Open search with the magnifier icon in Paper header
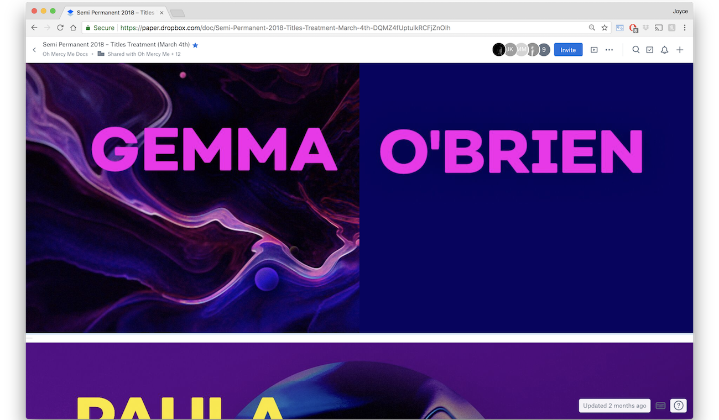 (x=636, y=50)
